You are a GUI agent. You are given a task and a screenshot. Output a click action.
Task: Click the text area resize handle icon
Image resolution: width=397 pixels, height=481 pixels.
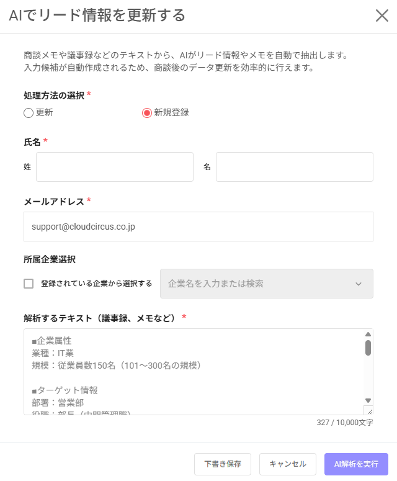point(368,410)
